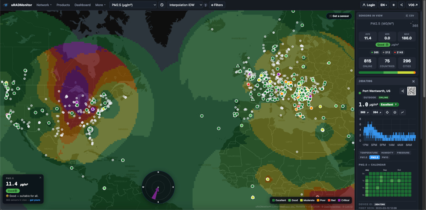This screenshot has height=210, width=426.
Task: Open the D04 dashboard link
Action: pos(376,112)
